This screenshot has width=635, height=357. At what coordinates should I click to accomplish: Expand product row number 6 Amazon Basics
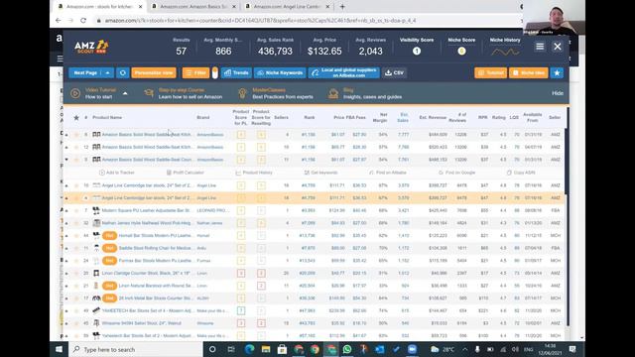[x=66, y=135]
